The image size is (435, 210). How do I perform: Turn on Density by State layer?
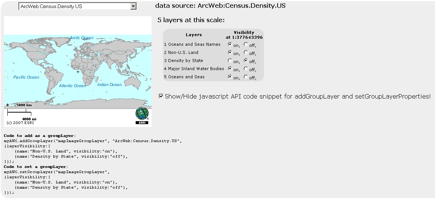click(x=230, y=60)
